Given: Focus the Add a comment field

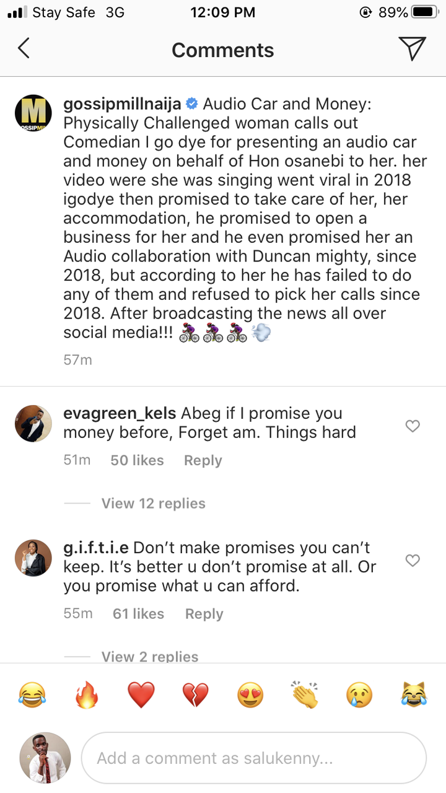Looking at the screenshot, I should coord(254,758).
